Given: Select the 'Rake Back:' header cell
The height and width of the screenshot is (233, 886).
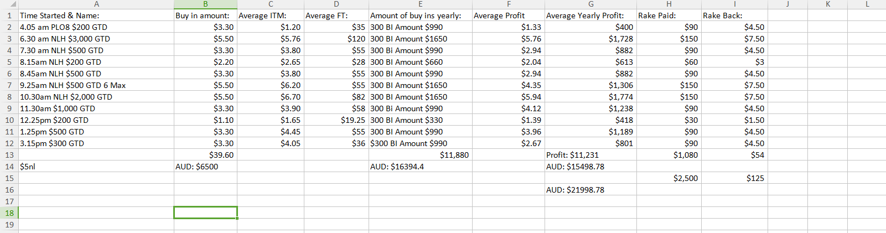Looking at the screenshot, I should click(x=734, y=15).
